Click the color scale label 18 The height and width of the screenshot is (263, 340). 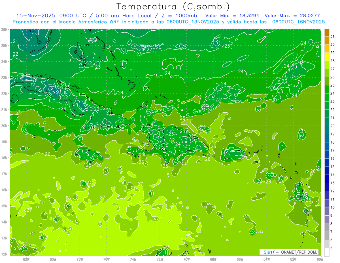point(333,142)
